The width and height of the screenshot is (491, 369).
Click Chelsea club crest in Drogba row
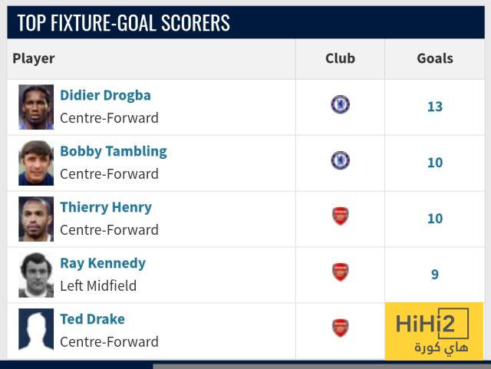point(340,104)
